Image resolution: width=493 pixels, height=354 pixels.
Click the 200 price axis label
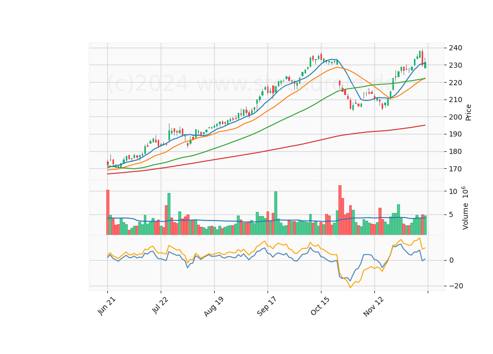tap(456, 117)
